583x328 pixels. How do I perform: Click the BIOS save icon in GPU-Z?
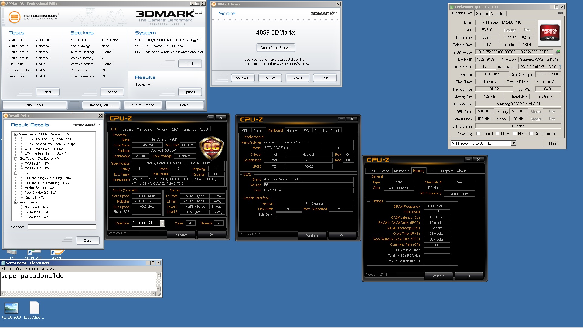(x=558, y=52)
